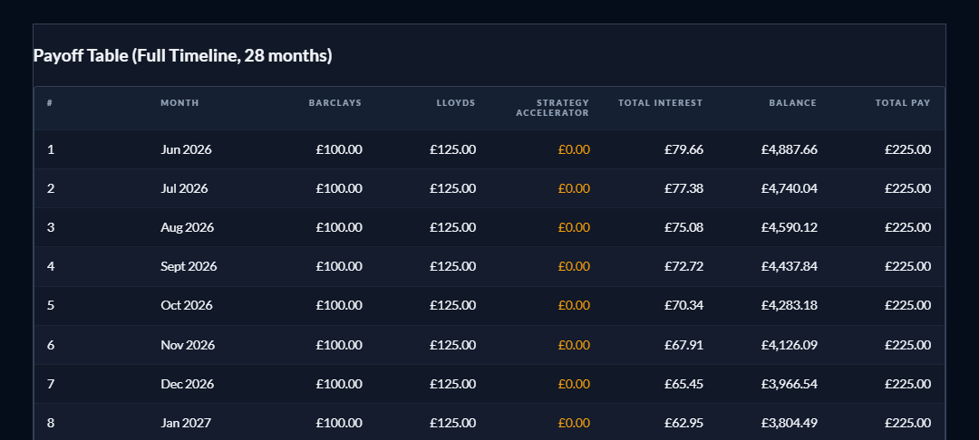
Task: Click the orange £0.00 in Dec 2026 row
Action: click(x=574, y=384)
